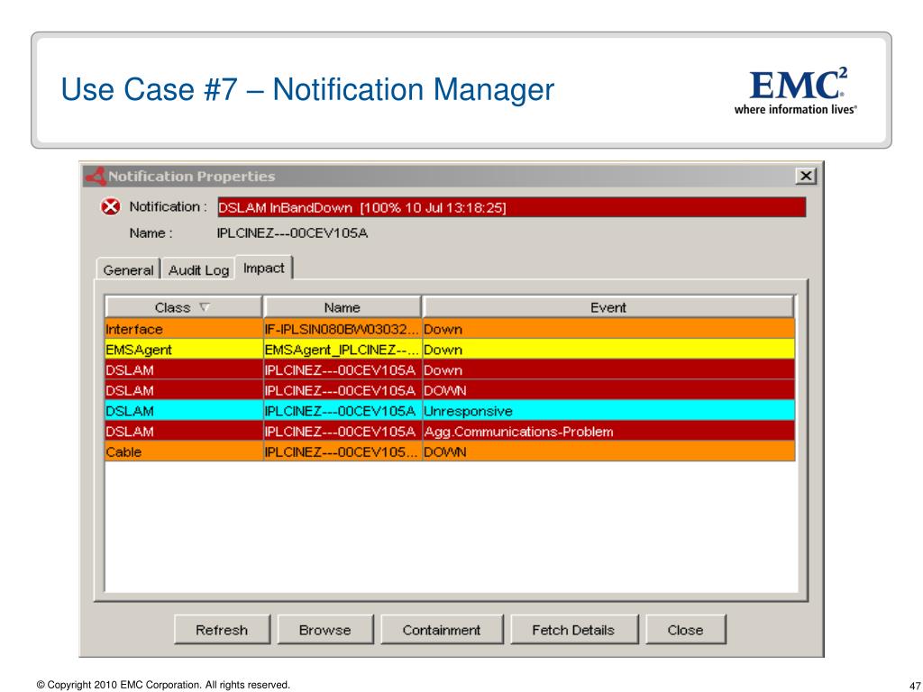The width and height of the screenshot is (923, 692).
Task: Select the Unresponsive event cell
Action: point(608,411)
